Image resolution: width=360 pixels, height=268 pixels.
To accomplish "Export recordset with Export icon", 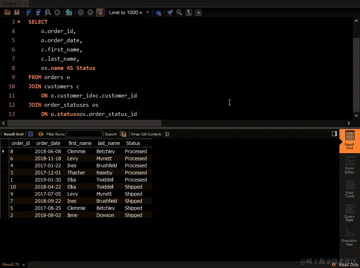I will click(123, 134).
